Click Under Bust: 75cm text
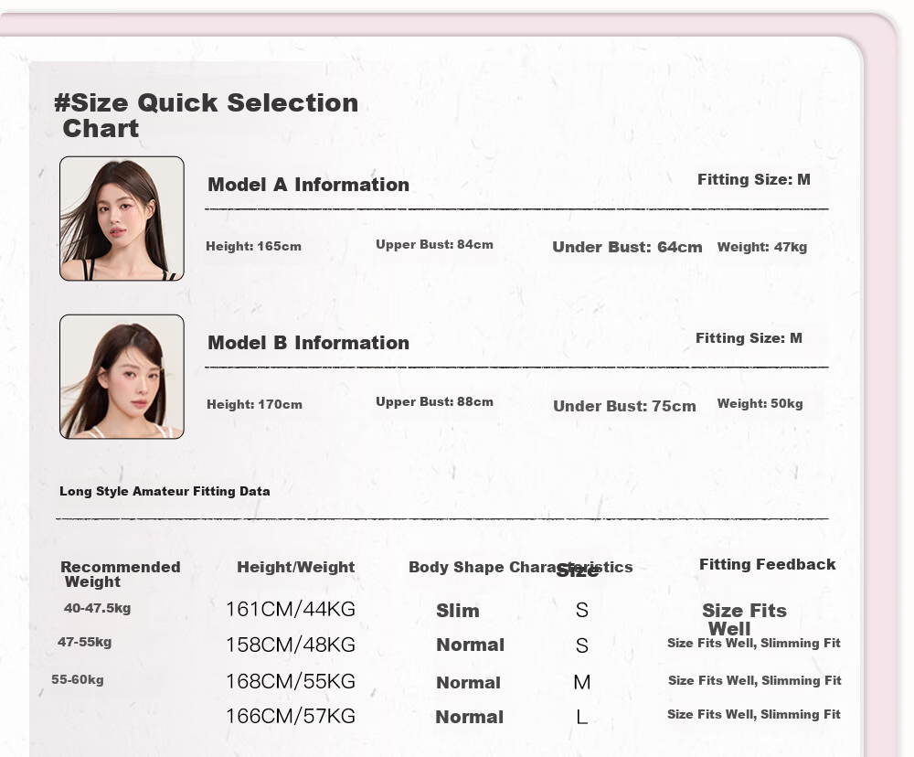 pos(624,406)
